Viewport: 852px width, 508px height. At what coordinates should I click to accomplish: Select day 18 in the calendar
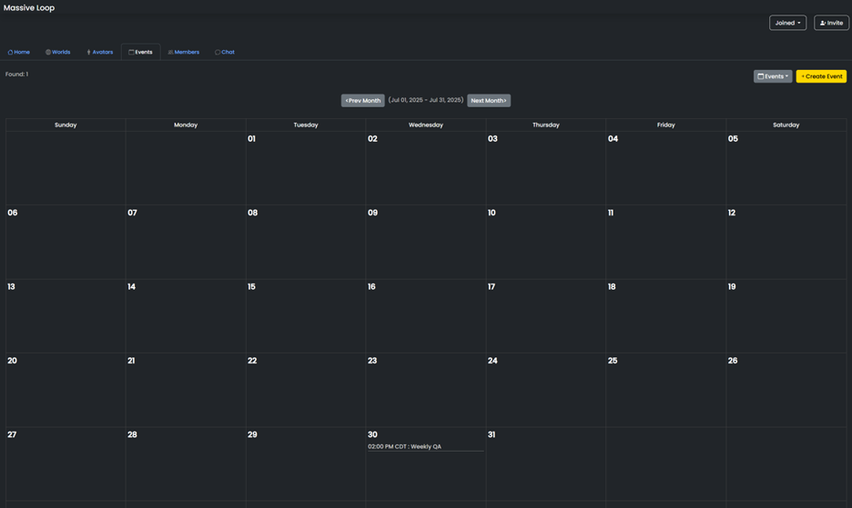(x=666, y=316)
